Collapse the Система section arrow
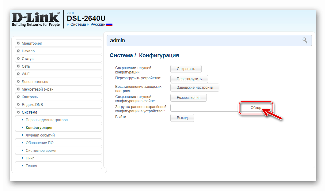The width and height of the screenshot is (326, 191). (18, 112)
